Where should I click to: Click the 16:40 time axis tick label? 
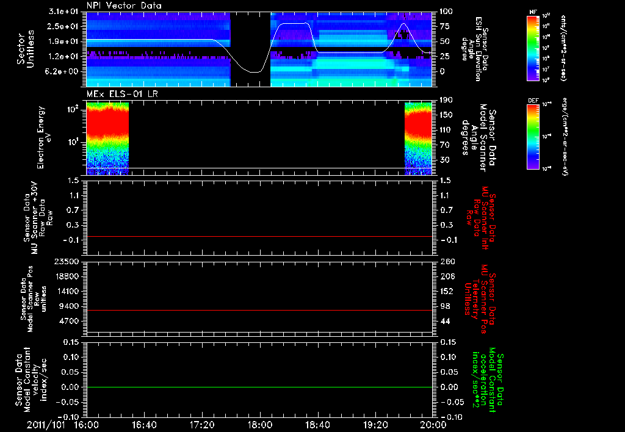tap(144, 425)
